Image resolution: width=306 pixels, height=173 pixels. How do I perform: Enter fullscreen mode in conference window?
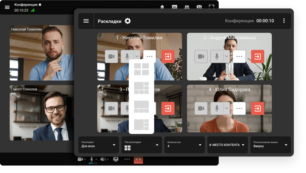point(211,7)
